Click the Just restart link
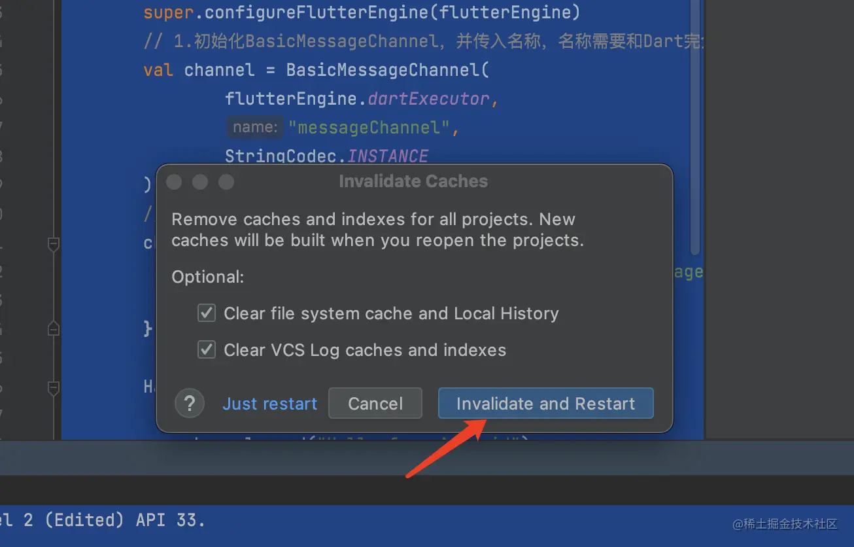 (269, 404)
